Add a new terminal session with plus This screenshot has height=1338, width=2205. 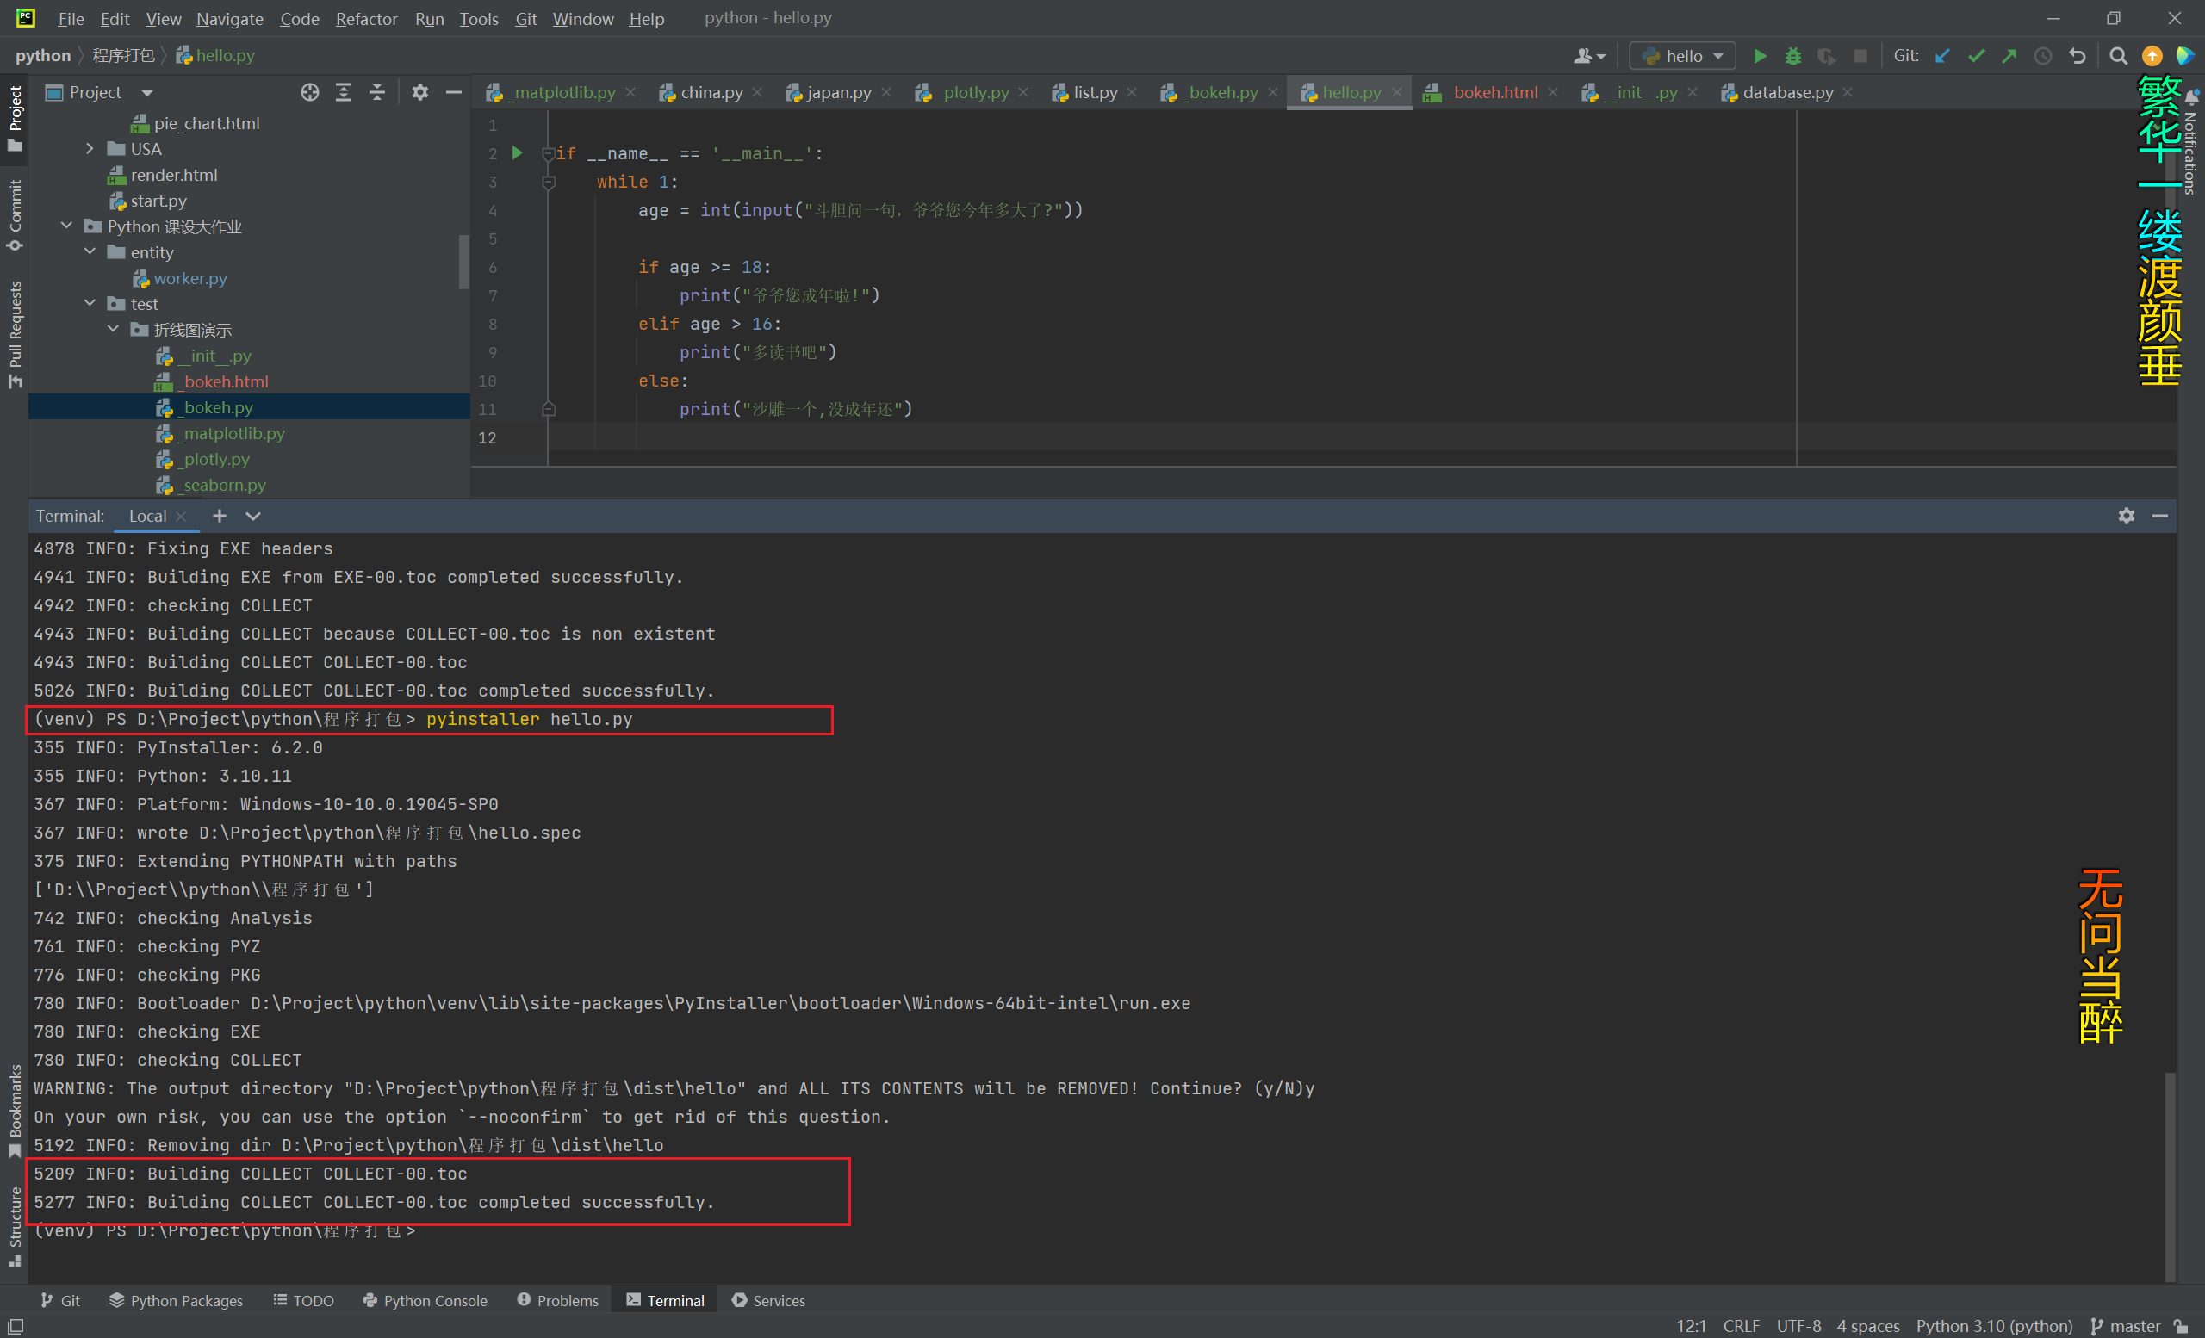[220, 516]
